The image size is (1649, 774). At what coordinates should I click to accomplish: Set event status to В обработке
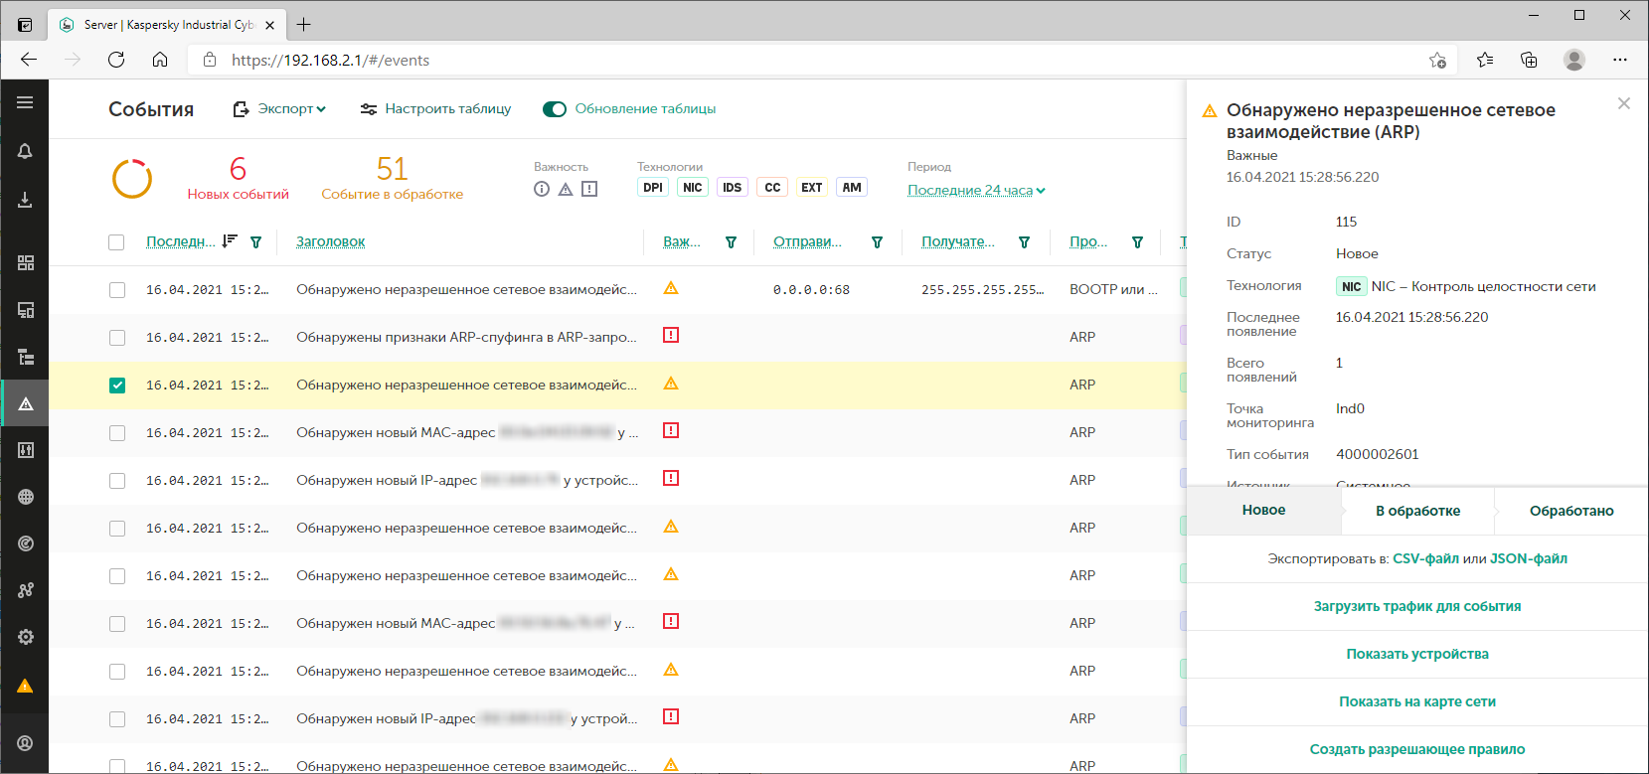point(1417,511)
